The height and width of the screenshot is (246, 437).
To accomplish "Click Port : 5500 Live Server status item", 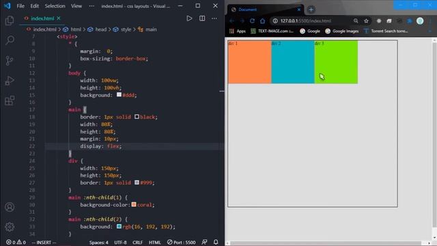I will 181,243.
